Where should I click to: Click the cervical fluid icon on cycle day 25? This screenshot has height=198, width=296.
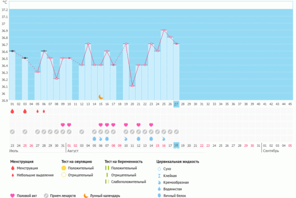point(164,139)
